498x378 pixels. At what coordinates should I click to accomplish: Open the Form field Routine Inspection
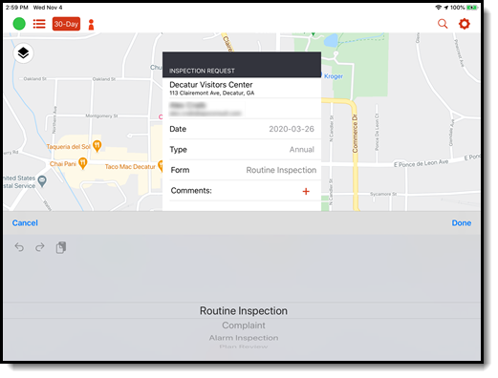[242, 170]
